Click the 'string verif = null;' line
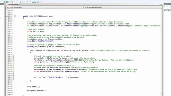The image size is (171, 96). coord(36,31)
